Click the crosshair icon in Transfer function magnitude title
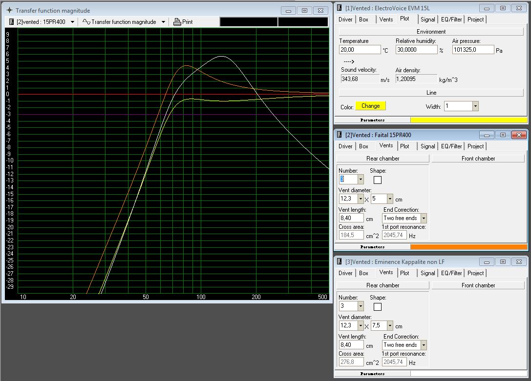The height and width of the screenshot is (381, 531). coord(9,10)
